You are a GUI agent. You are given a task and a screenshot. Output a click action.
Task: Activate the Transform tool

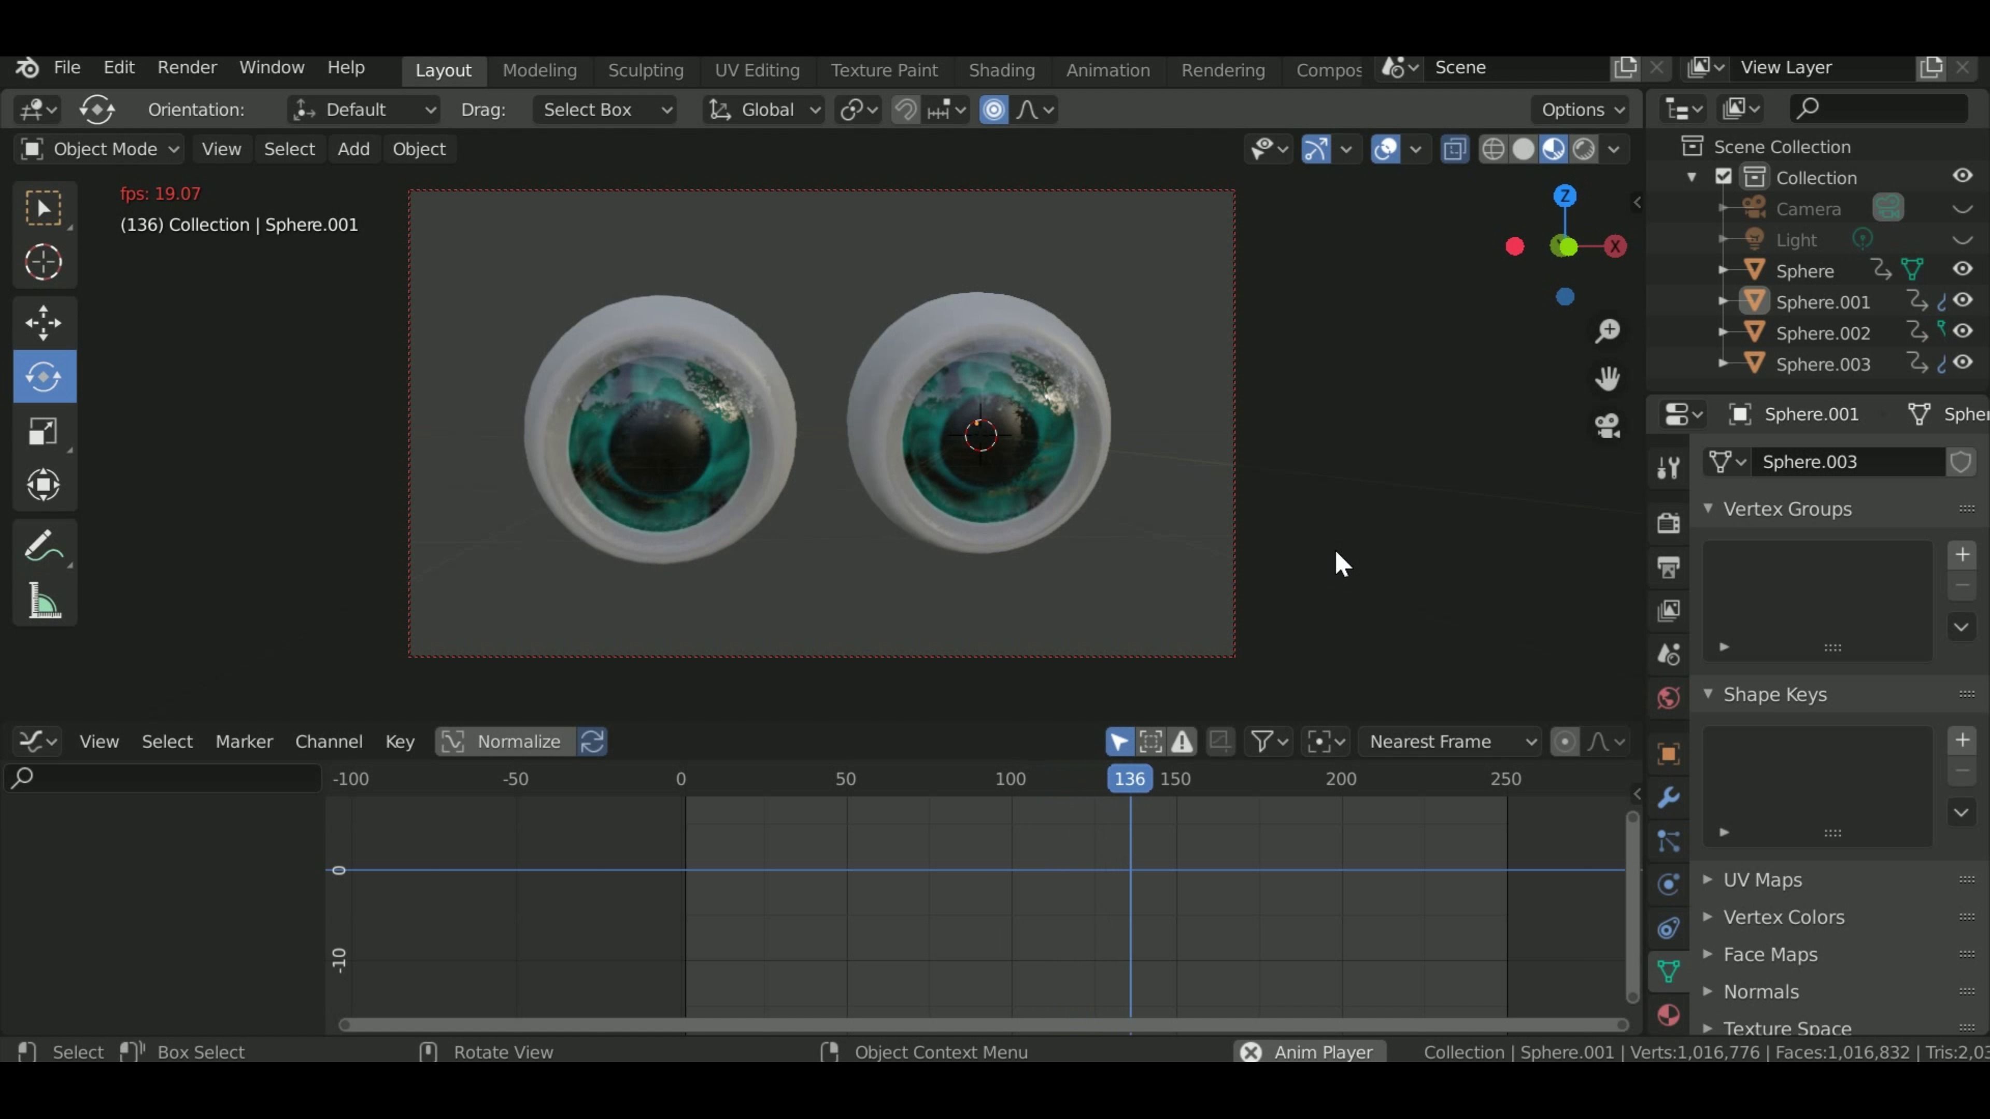(x=44, y=485)
